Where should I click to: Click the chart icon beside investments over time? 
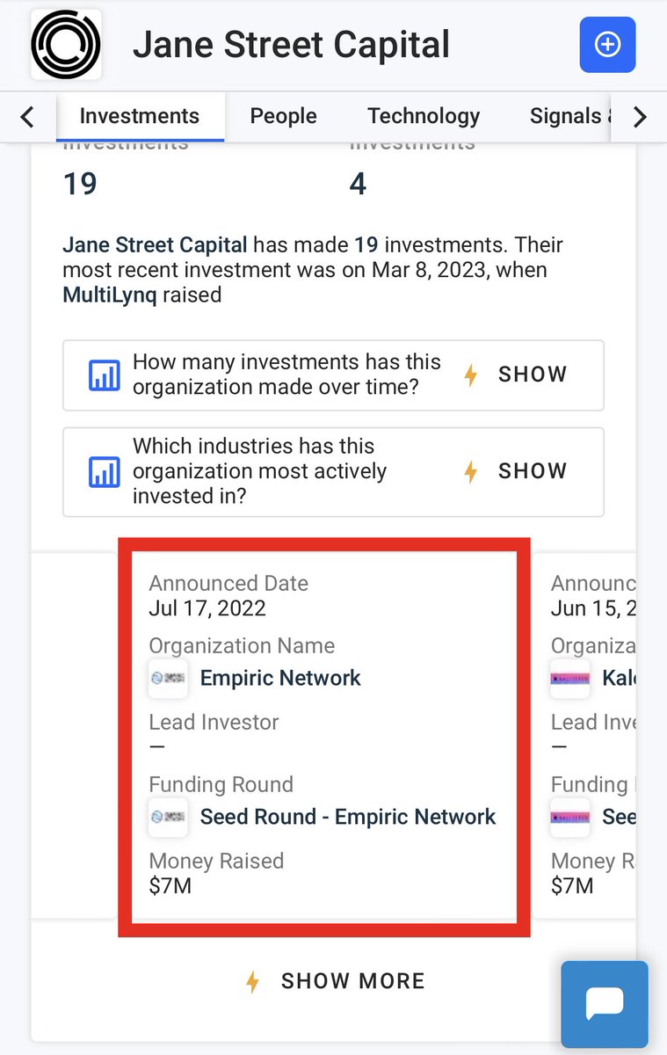(104, 375)
